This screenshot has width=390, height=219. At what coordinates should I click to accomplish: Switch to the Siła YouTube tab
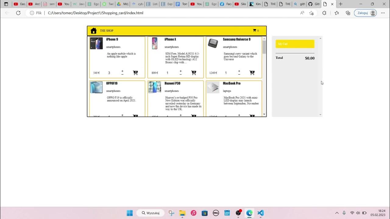coord(240,4)
